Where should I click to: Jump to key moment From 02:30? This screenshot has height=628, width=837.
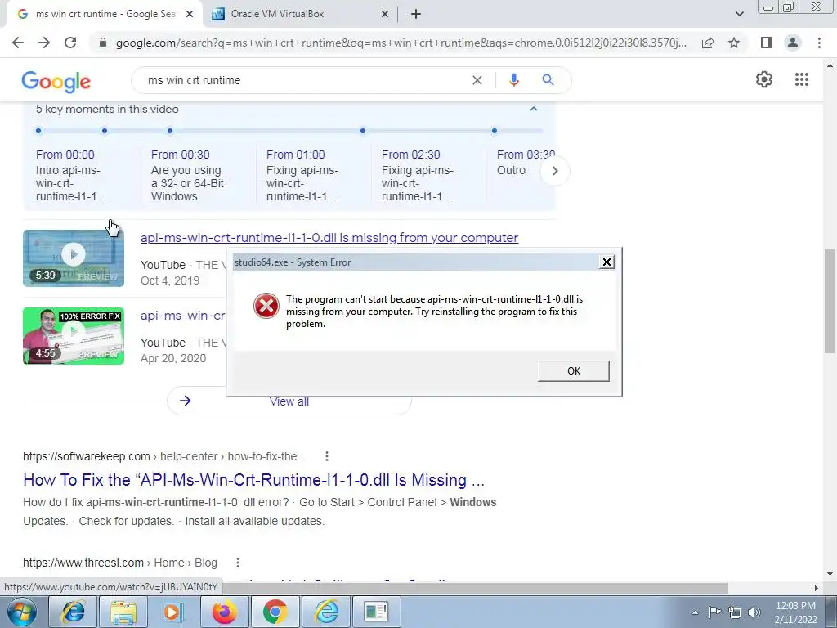click(x=411, y=155)
